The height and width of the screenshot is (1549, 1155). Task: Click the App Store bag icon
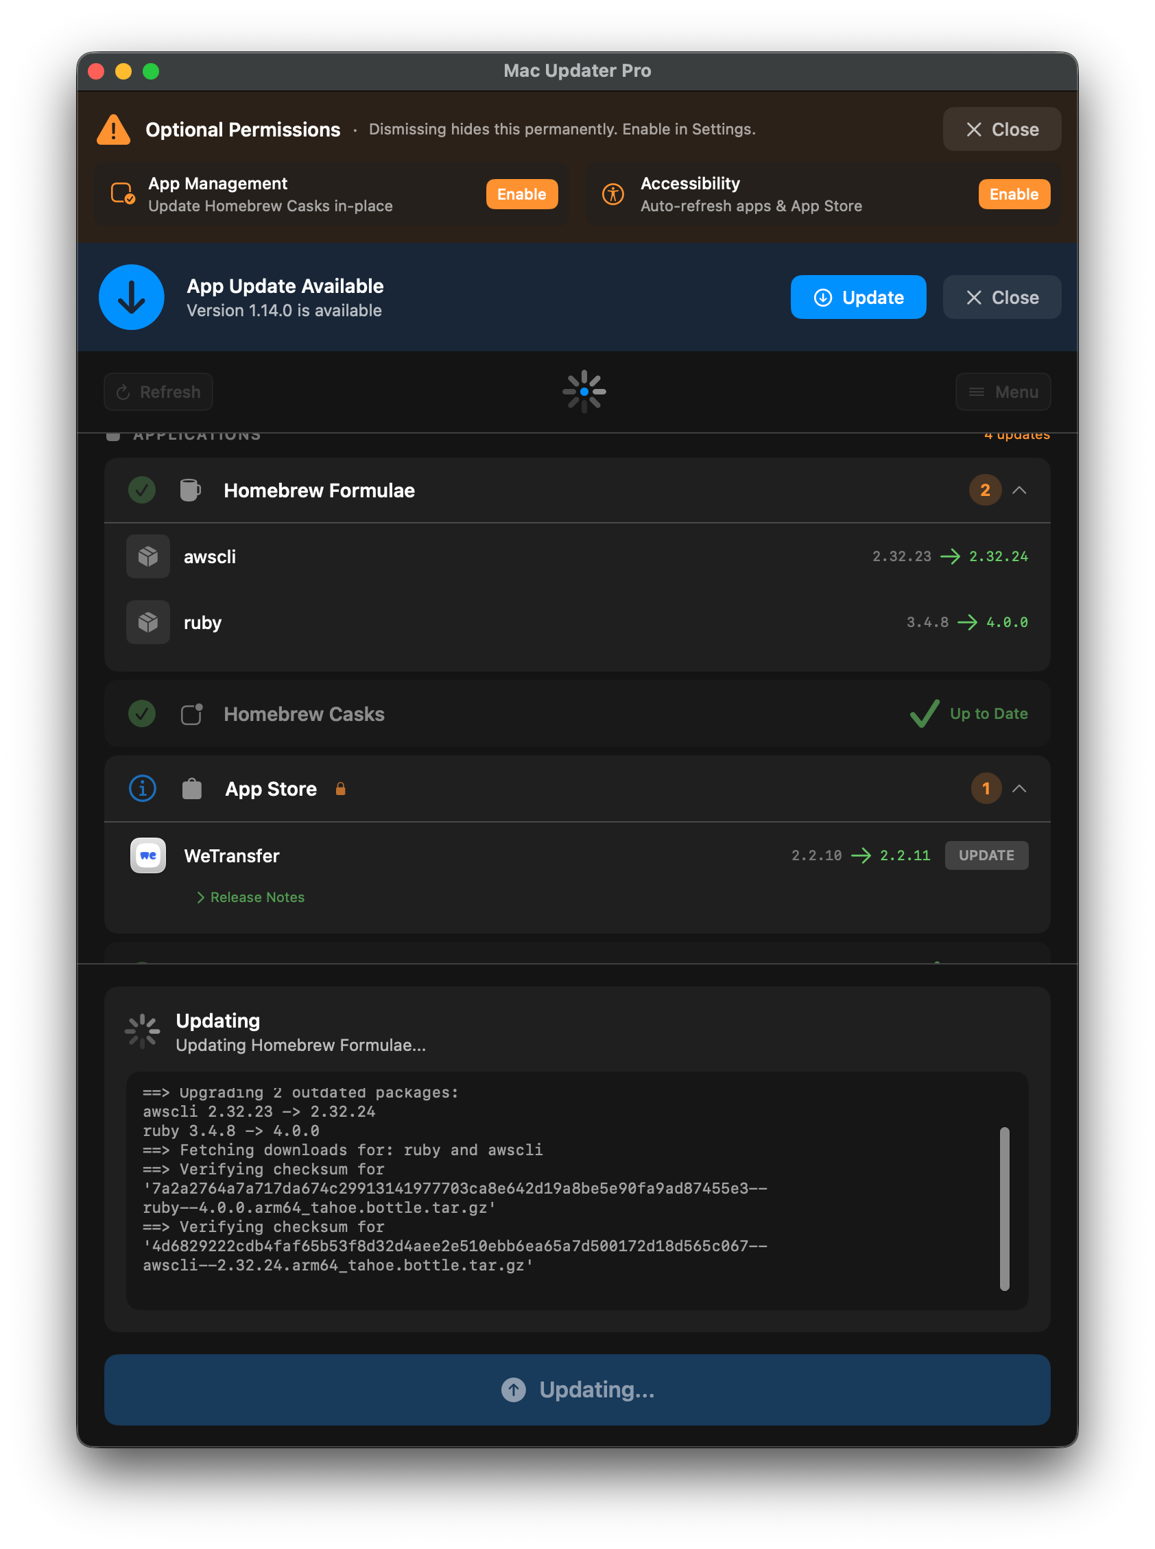pos(191,789)
